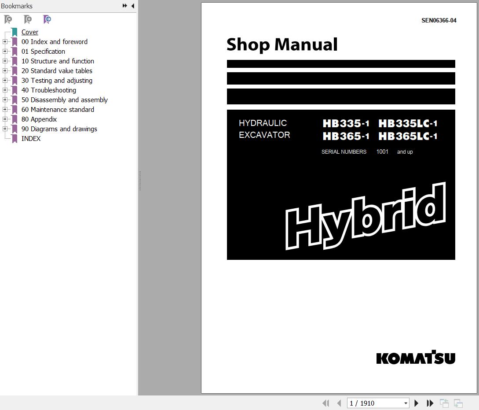Expand the 90 Diagrams and drawings node
The image size is (479, 410).
click(5, 129)
